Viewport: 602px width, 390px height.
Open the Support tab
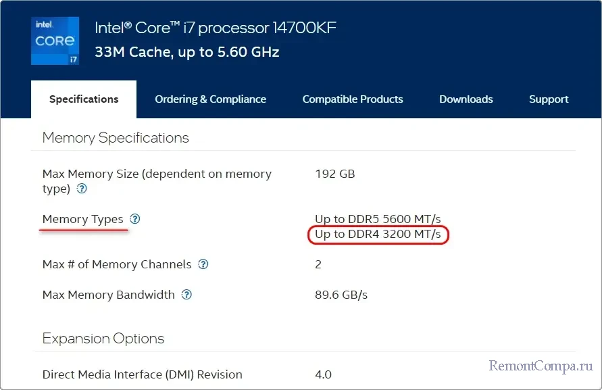[x=549, y=99]
